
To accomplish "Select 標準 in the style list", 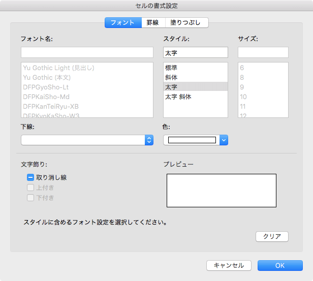I will coord(171,68).
